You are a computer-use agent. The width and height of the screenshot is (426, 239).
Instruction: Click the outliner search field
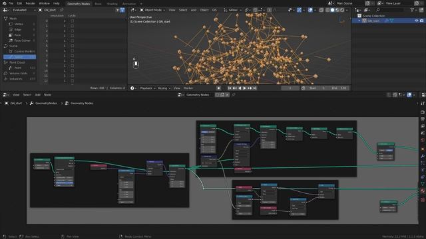click(x=390, y=10)
